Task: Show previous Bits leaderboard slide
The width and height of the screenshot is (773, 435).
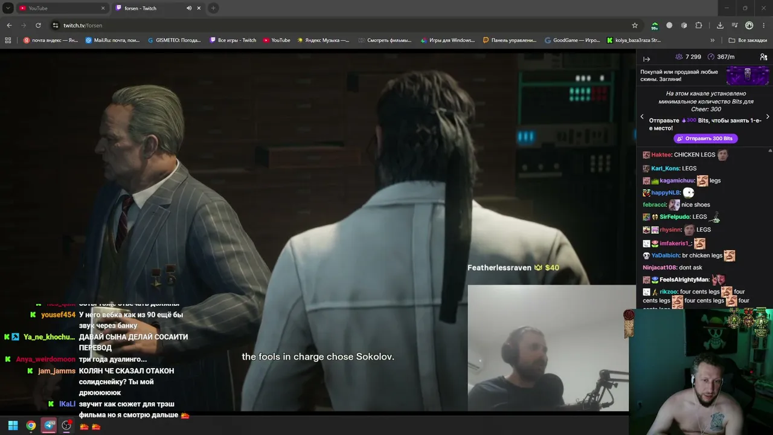Action: pyautogui.click(x=642, y=117)
